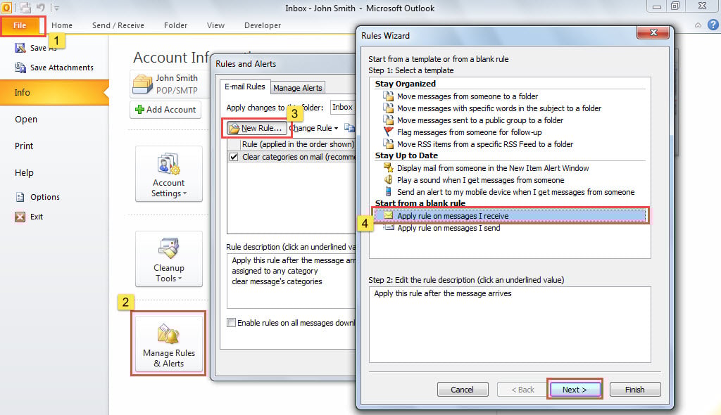
Task: Click the Undo icon in quick access toolbar
Action: tap(40, 7)
